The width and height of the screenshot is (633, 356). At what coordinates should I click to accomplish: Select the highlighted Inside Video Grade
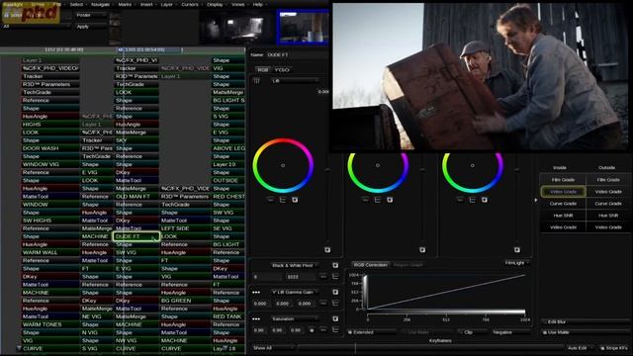[x=563, y=192]
